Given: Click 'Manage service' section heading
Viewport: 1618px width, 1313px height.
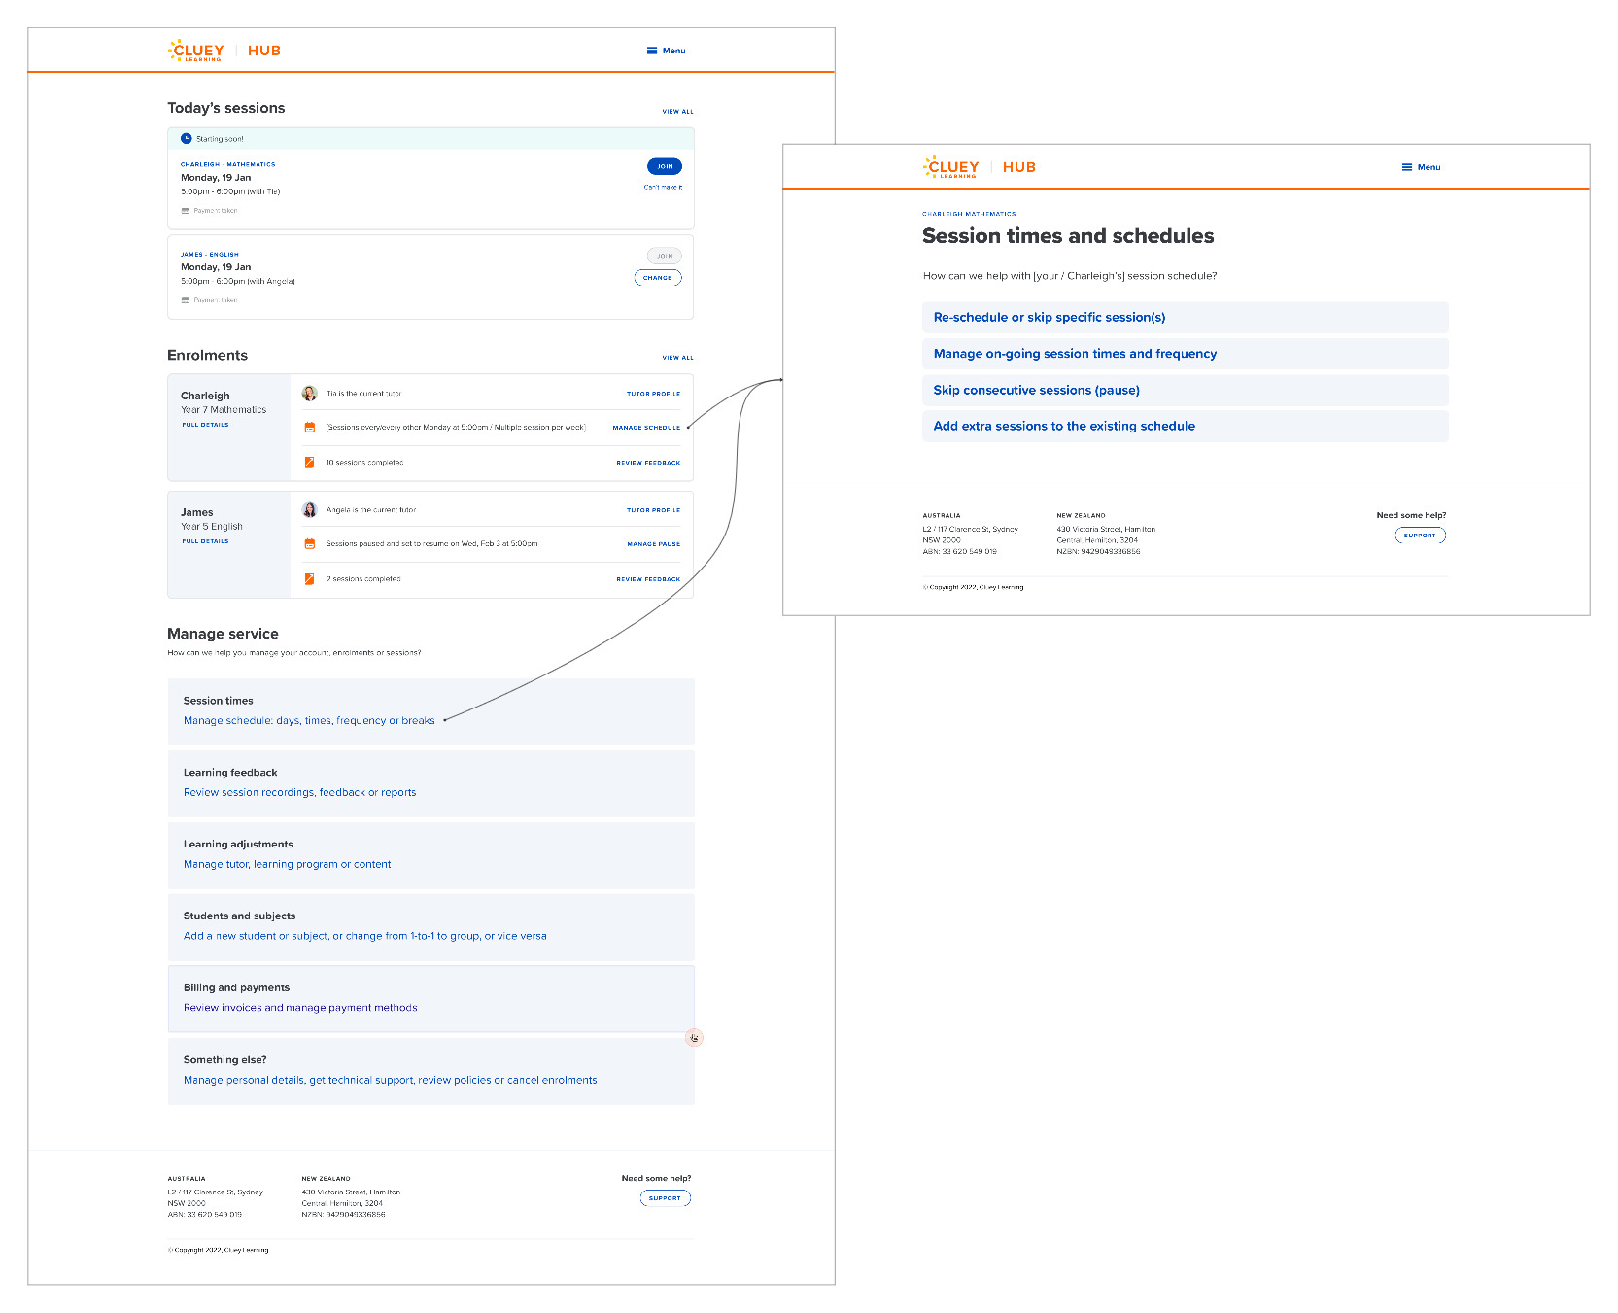Looking at the screenshot, I should pos(223,634).
